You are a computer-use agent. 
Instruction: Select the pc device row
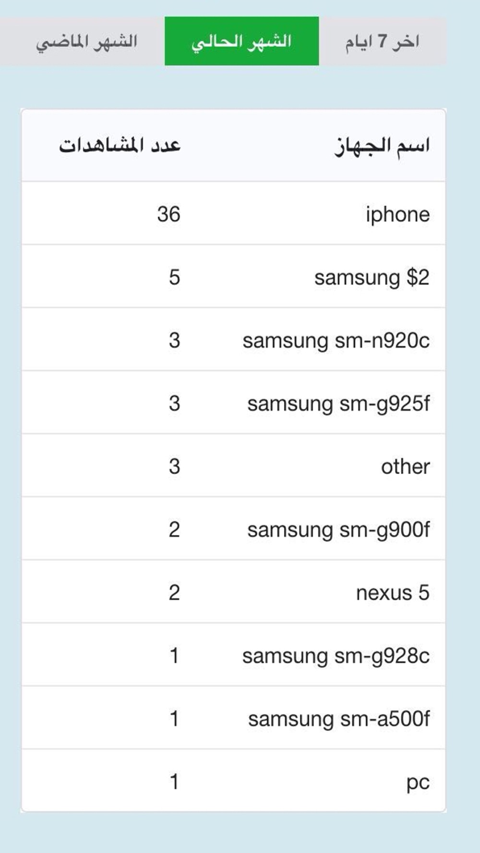234,781
